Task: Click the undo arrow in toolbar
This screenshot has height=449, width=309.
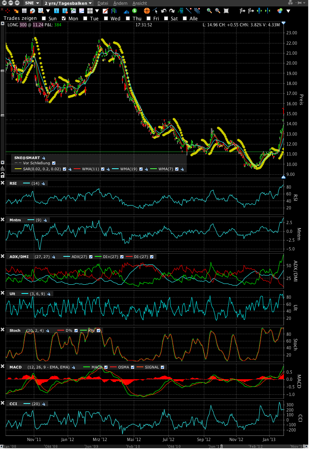Action: click(x=163, y=11)
